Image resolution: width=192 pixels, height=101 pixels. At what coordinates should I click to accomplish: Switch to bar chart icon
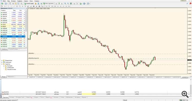56,4
